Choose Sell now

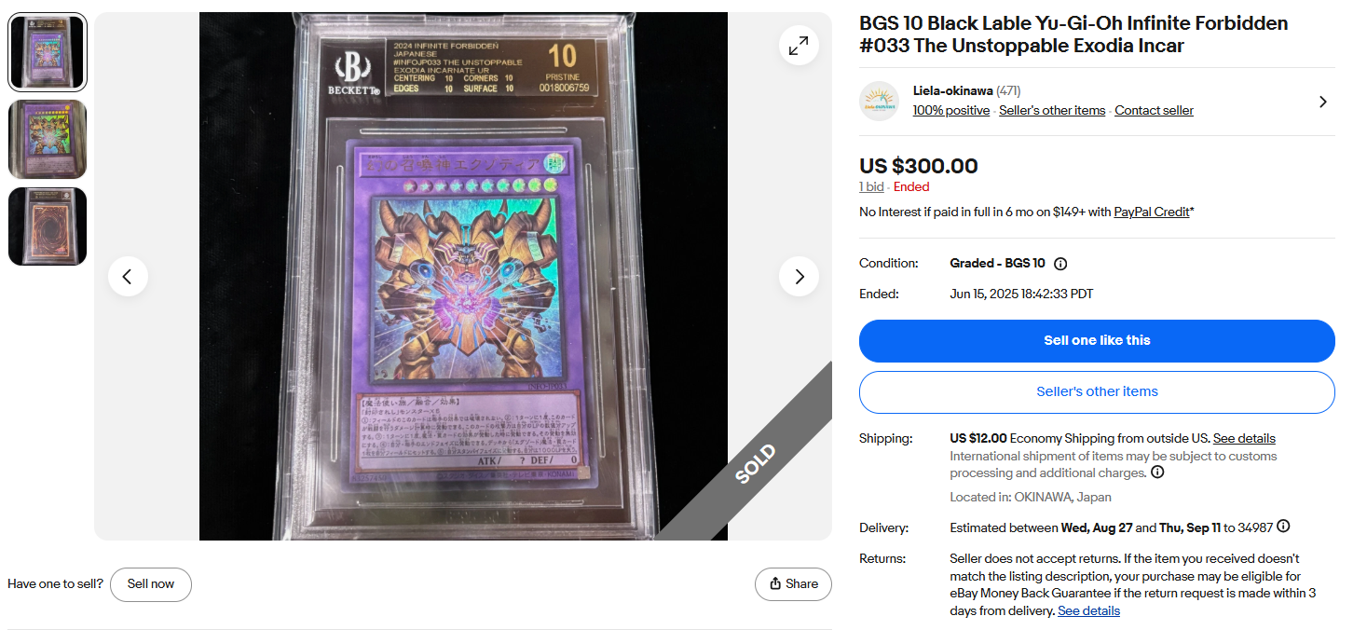click(151, 584)
